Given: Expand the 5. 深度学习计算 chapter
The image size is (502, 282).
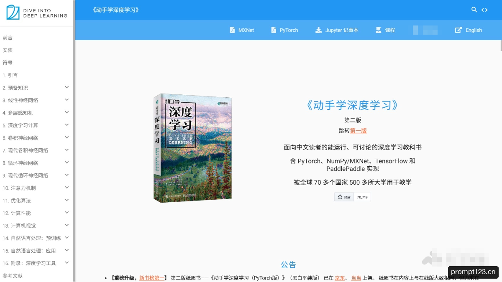Looking at the screenshot, I should pos(67,125).
